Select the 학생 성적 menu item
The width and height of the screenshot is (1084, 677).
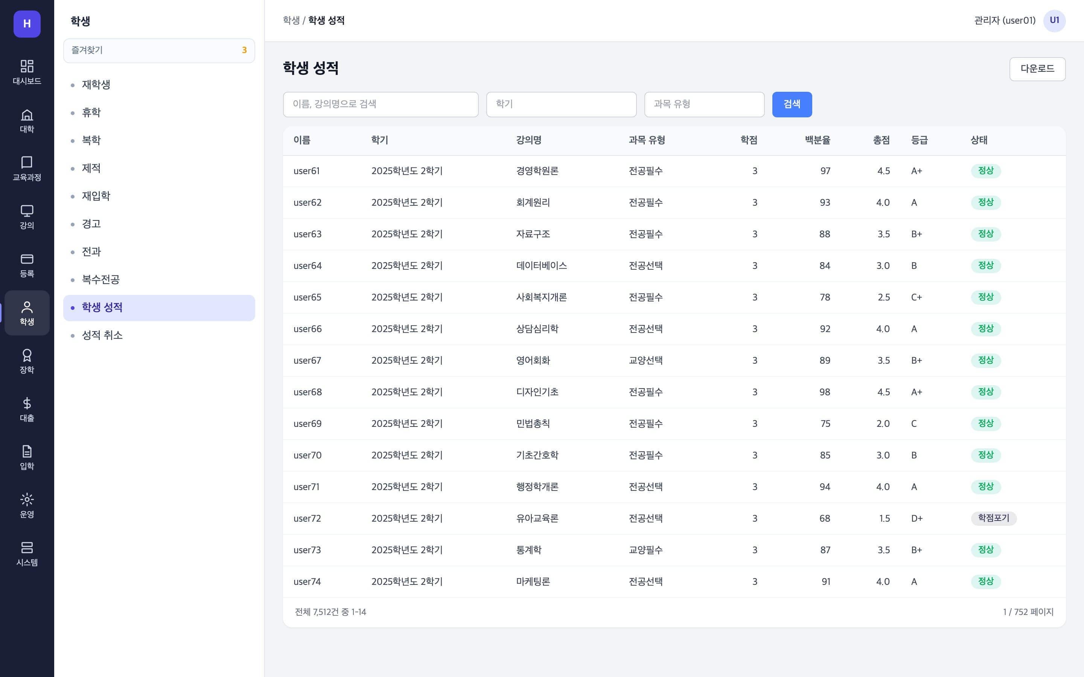pyautogui.click(x=159, y=308)
